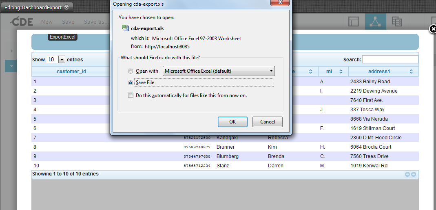Open the CDE Components panel icon
436x210 pixels.
[375, 22]
